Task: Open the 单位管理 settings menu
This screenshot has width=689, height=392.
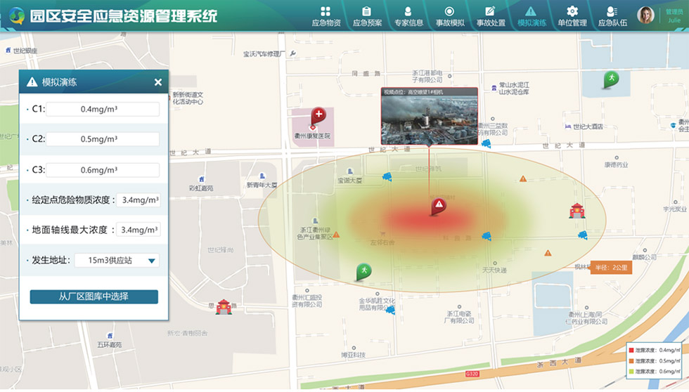Action: tap(572, 16)
